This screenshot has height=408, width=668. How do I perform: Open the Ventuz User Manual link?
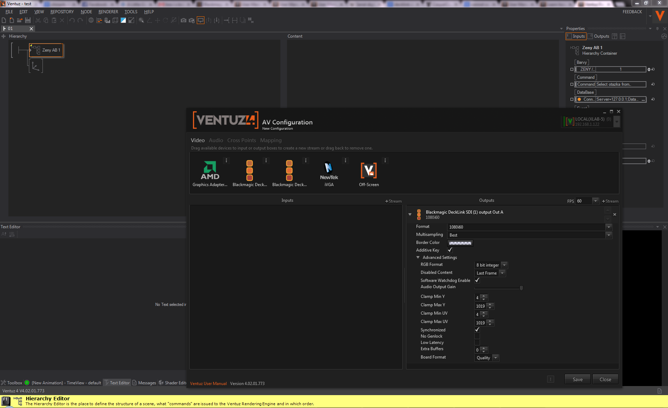coord(208,384)
